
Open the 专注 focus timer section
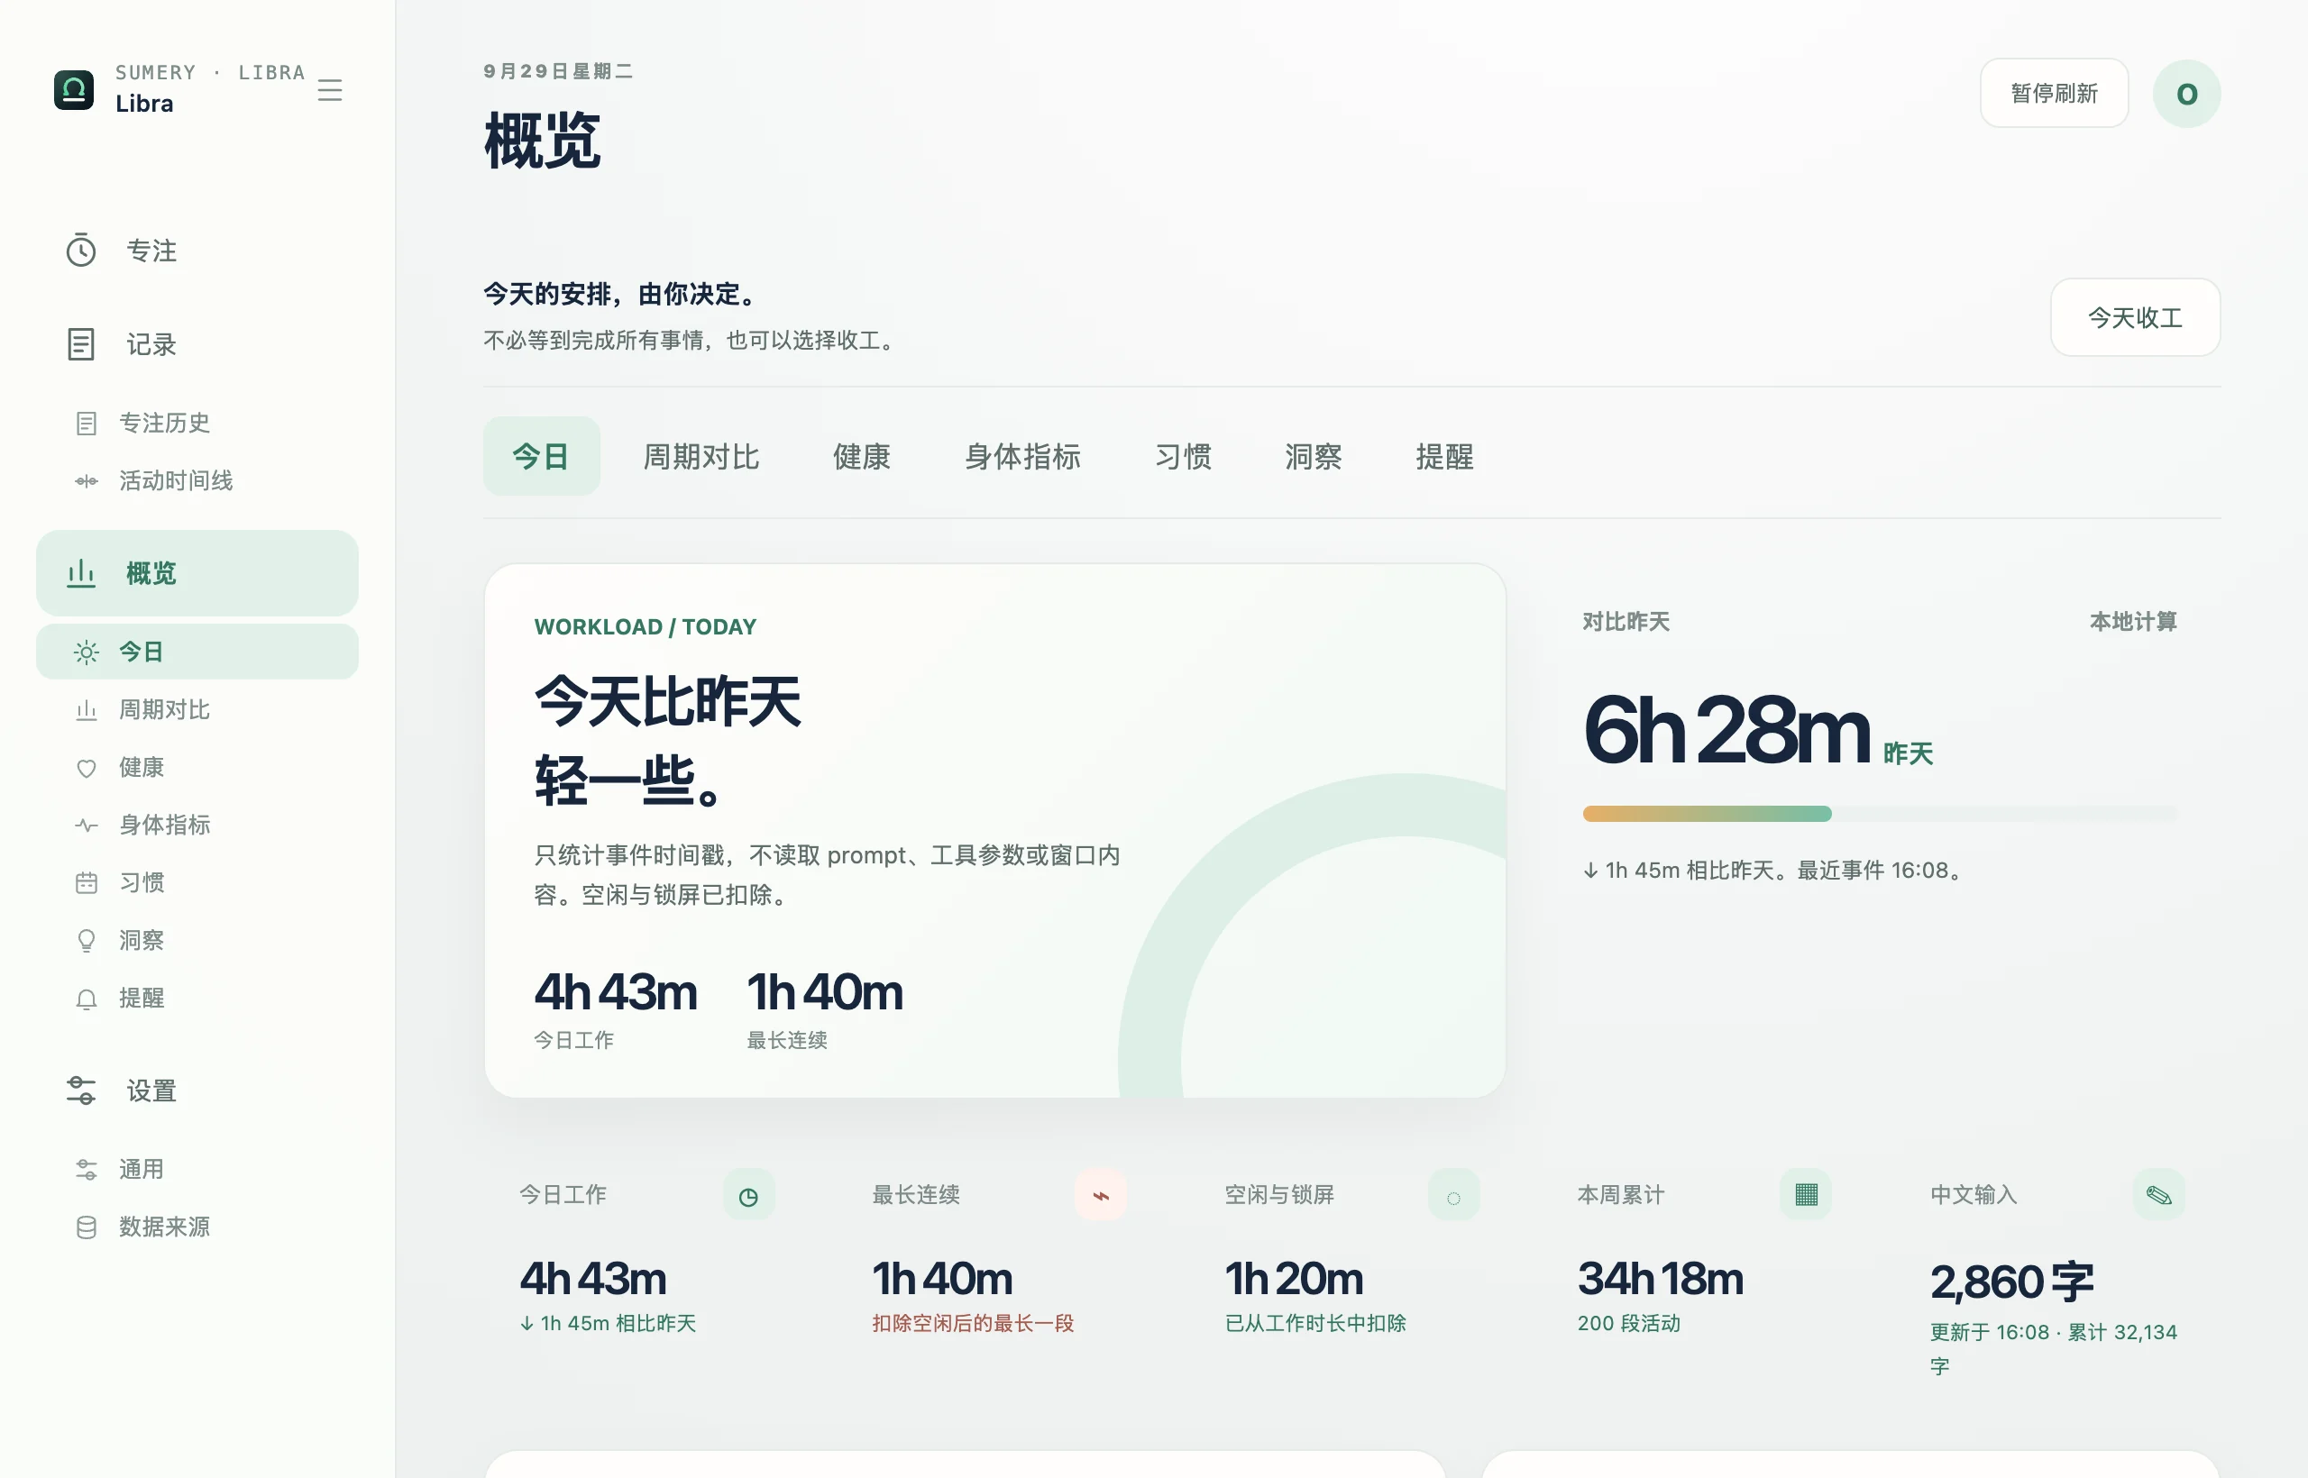pyautogui.click(x=197, y=251)
